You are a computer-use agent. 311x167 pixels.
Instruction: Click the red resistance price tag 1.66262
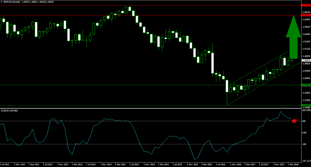[306, 15]
